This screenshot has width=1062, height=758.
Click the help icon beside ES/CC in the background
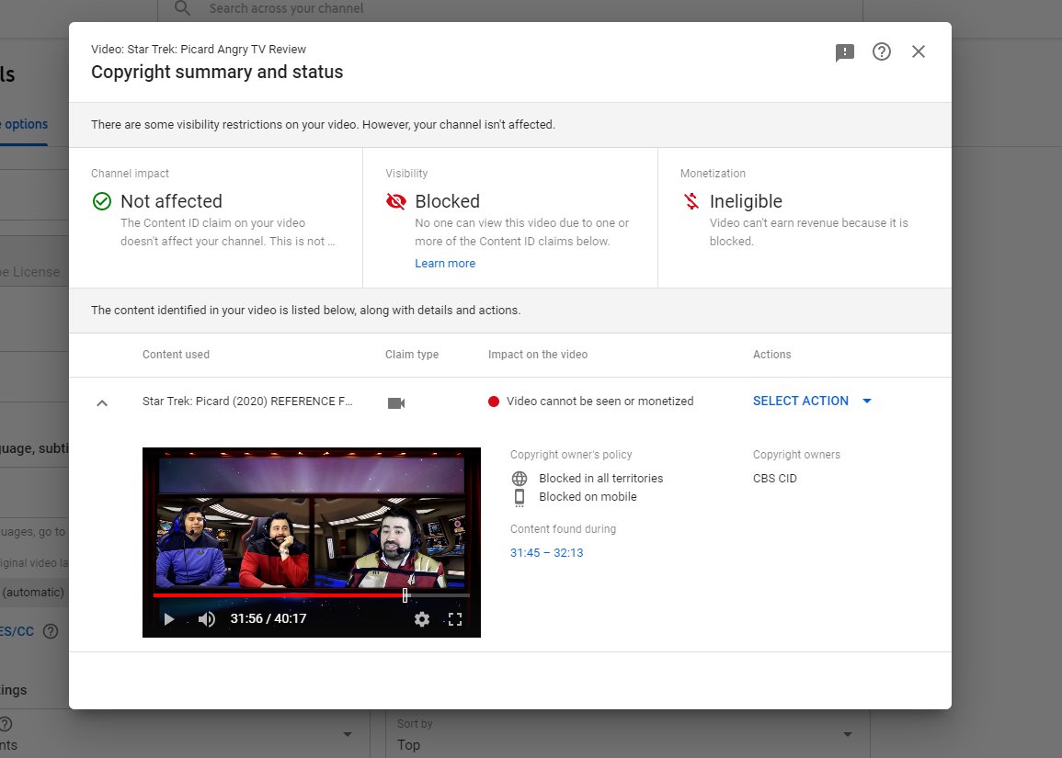click(x=51, y=631)
